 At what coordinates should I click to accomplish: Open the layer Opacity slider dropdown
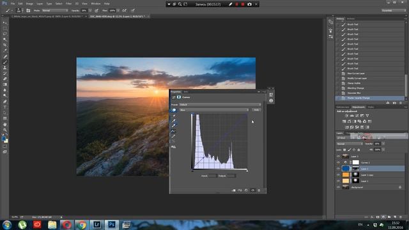383,144
